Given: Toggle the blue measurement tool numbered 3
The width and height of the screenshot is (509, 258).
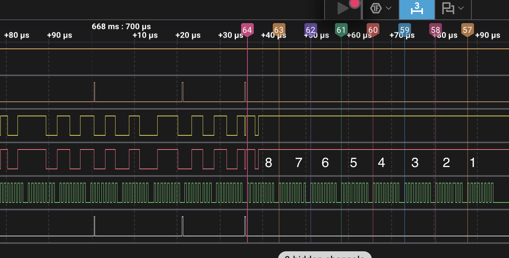Looking at the screenshot, I should click(417, 9).
